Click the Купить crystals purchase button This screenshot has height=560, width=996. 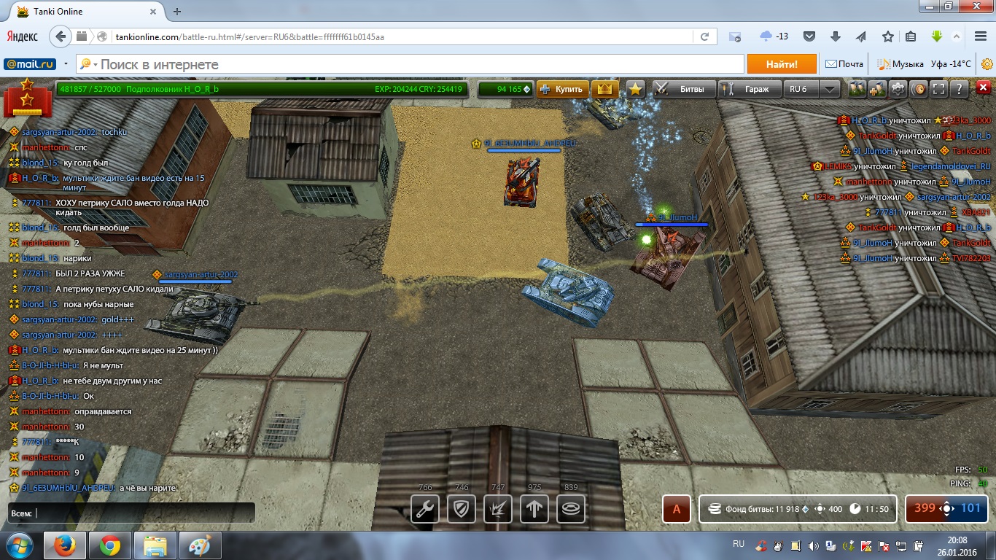click(563, 89)
